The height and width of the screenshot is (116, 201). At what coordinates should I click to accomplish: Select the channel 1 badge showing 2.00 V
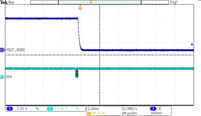[10, 109]
